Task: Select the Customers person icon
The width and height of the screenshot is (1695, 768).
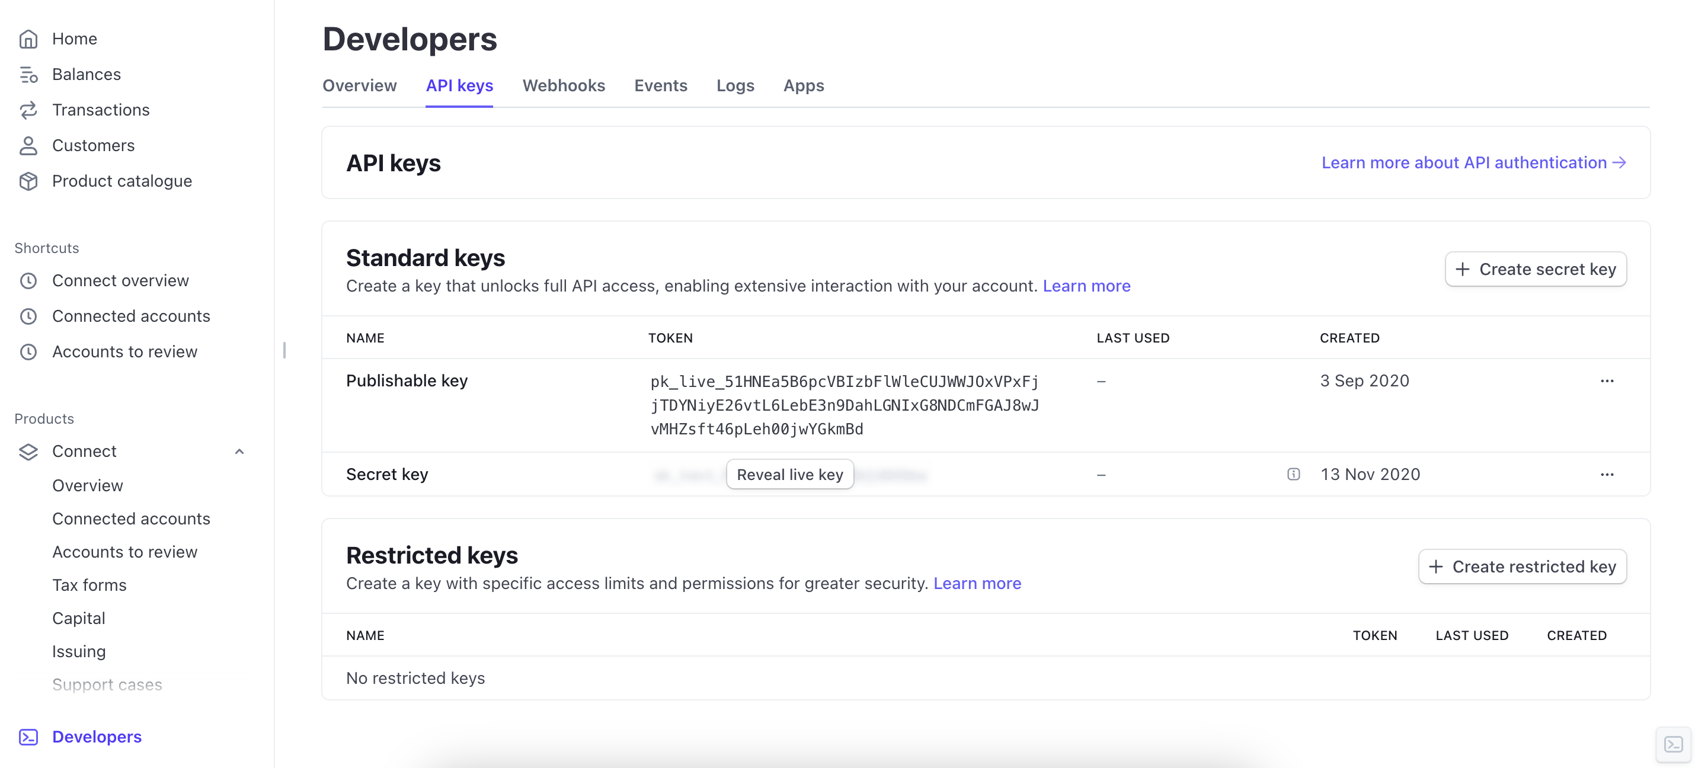Action: coord(28,145)
